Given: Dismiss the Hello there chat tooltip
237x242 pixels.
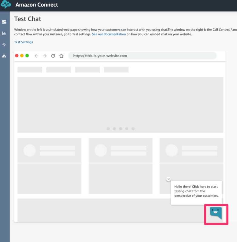Looking at the screenshot, I should pyautogui.click(x=169, y=179).
